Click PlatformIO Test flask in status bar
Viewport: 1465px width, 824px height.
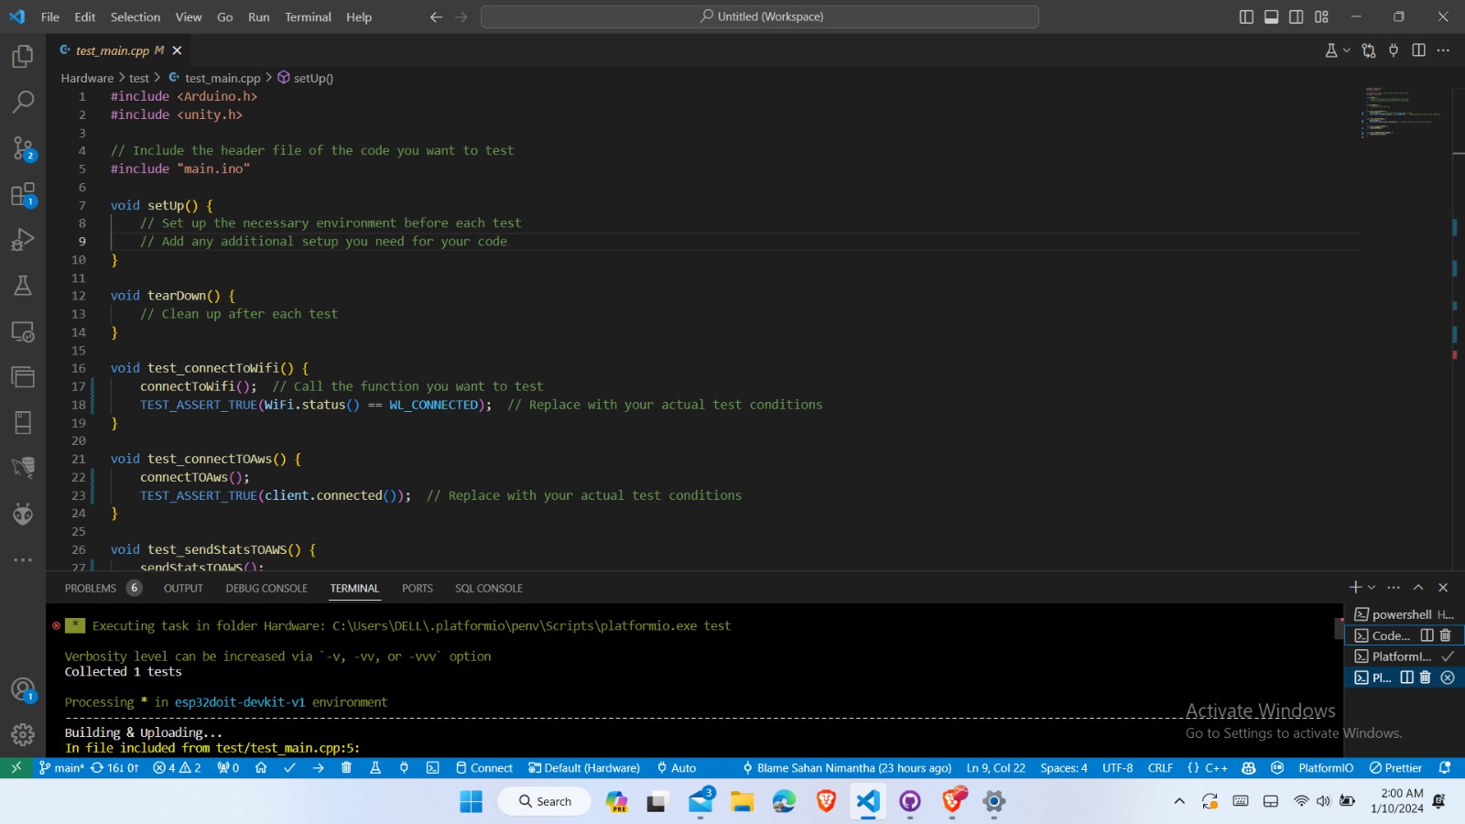click(374, 768)
